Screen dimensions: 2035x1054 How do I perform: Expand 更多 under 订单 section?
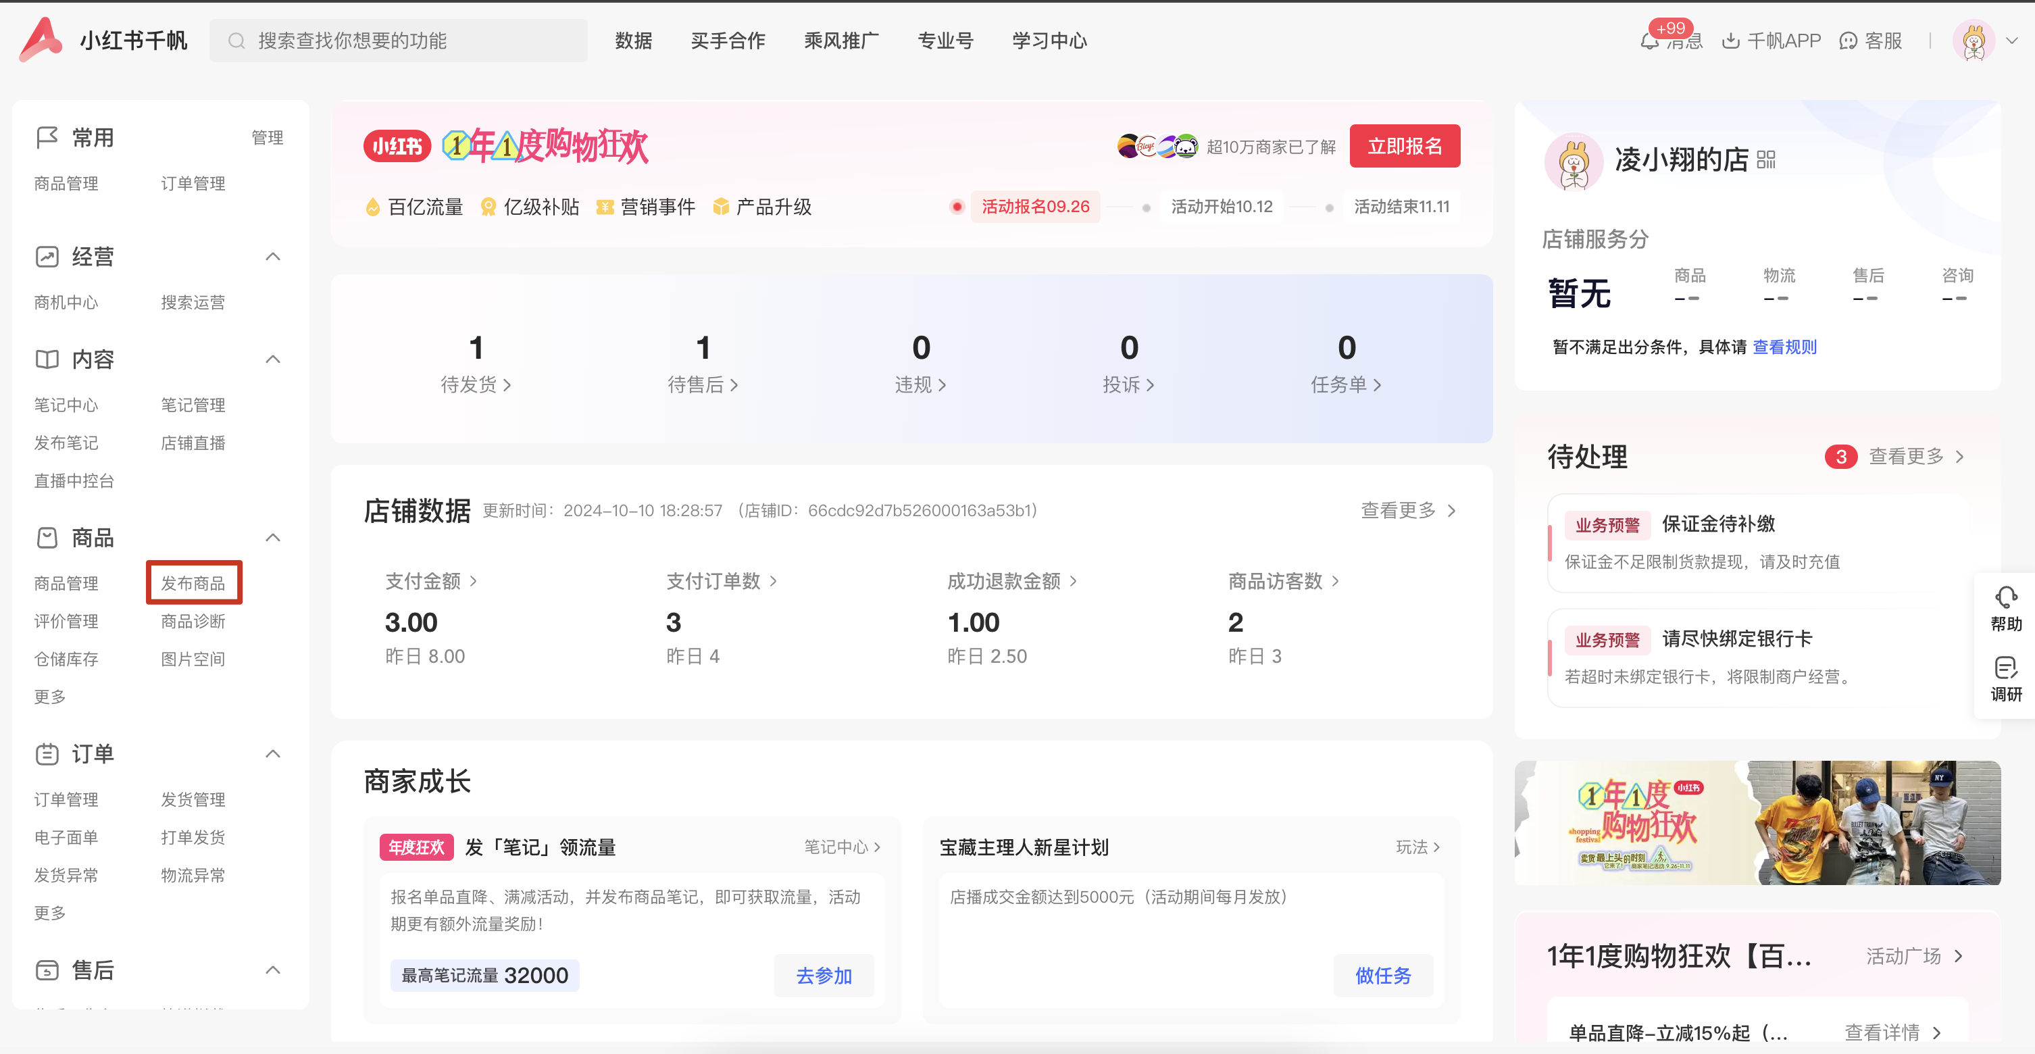pyautogui.click(x=50, y=913)
